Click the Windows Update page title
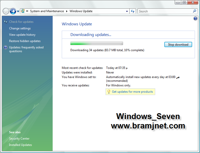The width and height of the screenshot is (200, 153). [x=77, y=24]
